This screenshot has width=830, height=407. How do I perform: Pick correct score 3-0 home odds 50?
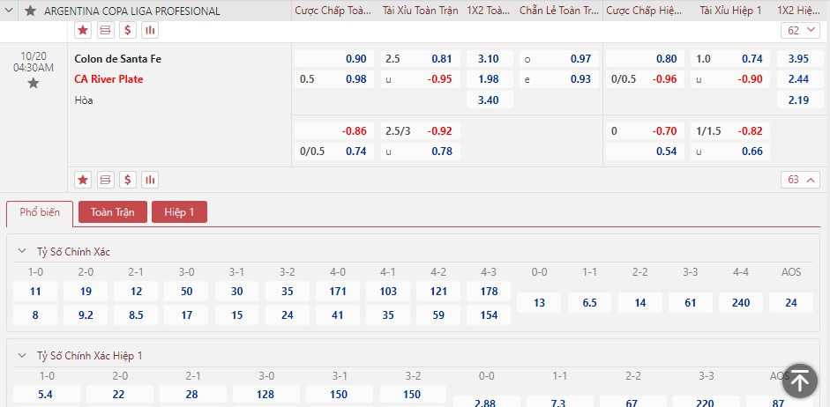point(186,292)
